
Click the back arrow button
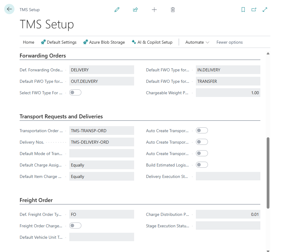[x=9, y=9]
